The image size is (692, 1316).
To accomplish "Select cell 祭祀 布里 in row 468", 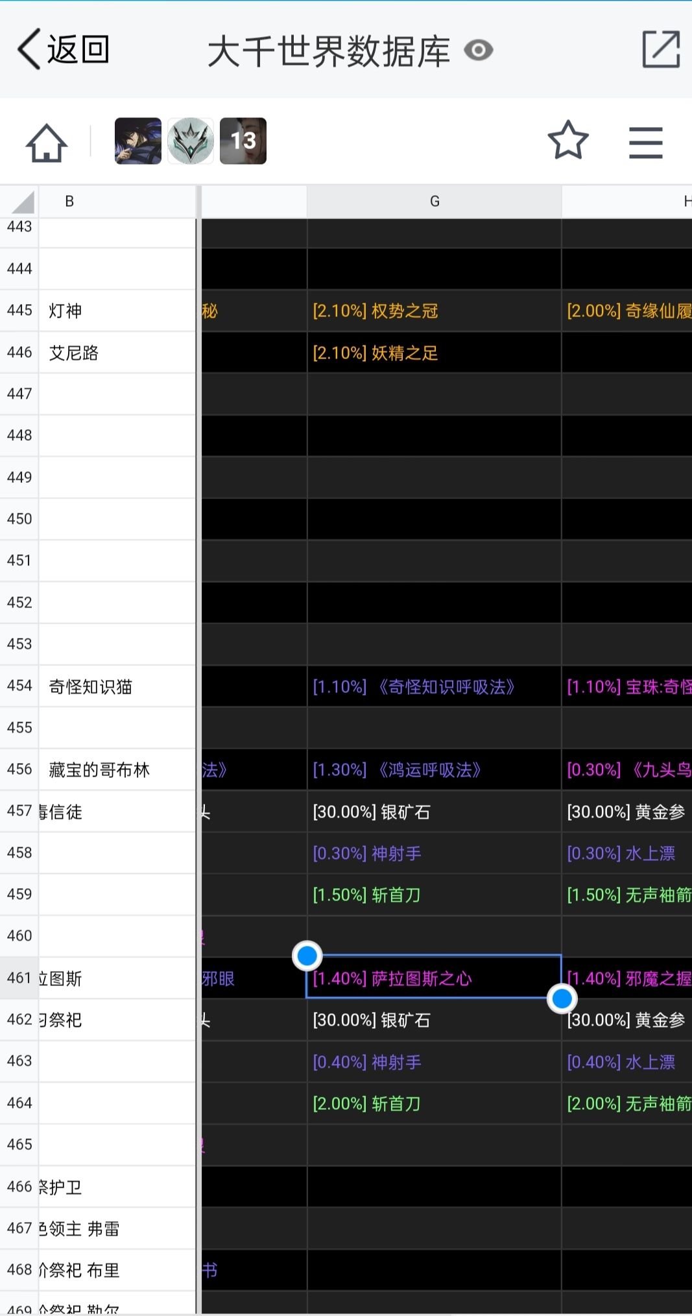I will point(117,1269).
